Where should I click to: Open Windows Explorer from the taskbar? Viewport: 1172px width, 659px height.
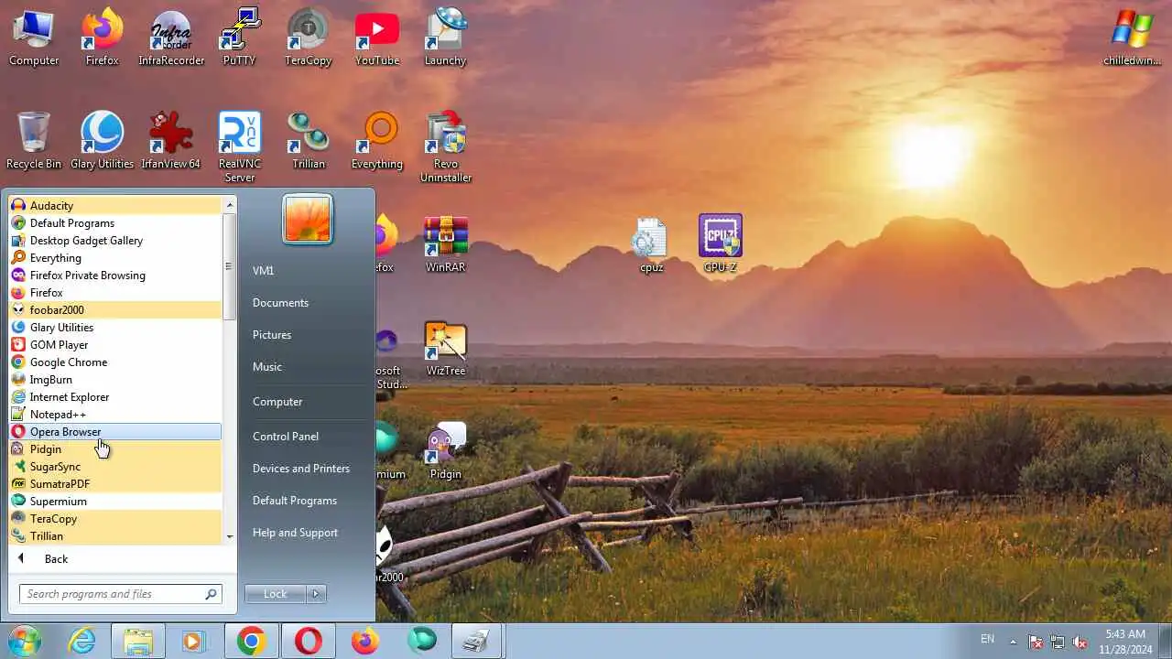point(138,642)
